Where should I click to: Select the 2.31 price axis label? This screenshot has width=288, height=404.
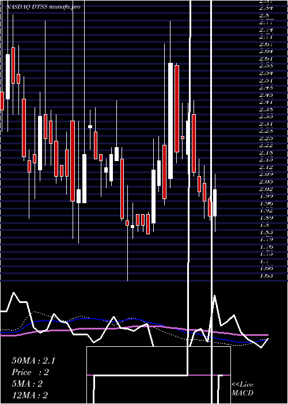click(266, 124)
